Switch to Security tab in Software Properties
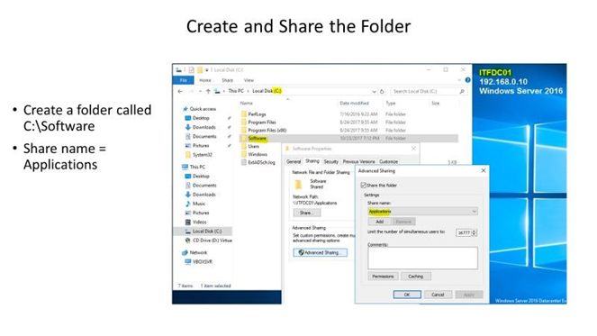Viewport: 597px width, 336px height. coord(330,161)
